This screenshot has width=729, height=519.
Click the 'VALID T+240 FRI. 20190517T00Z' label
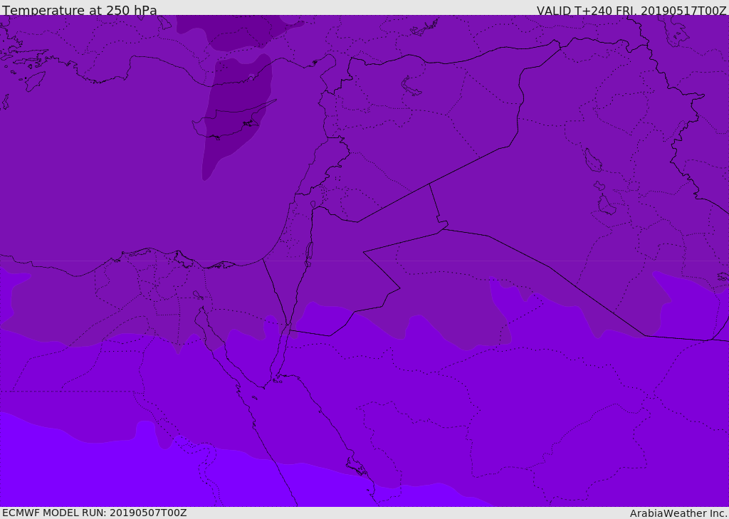[631, 10]
